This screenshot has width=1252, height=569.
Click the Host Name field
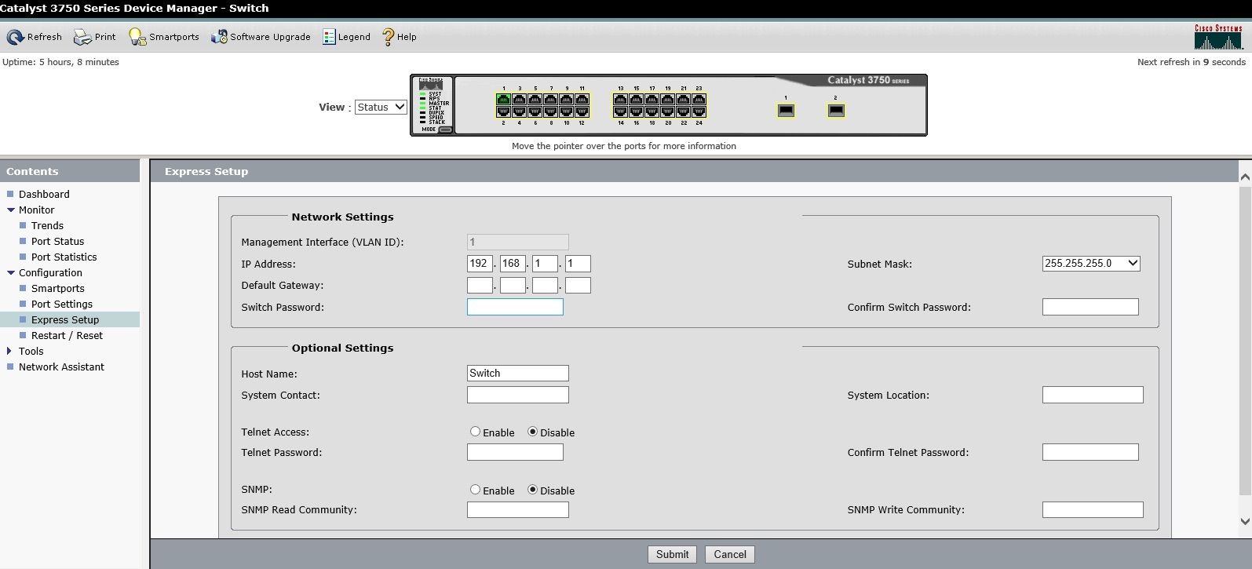pos(518,374)
